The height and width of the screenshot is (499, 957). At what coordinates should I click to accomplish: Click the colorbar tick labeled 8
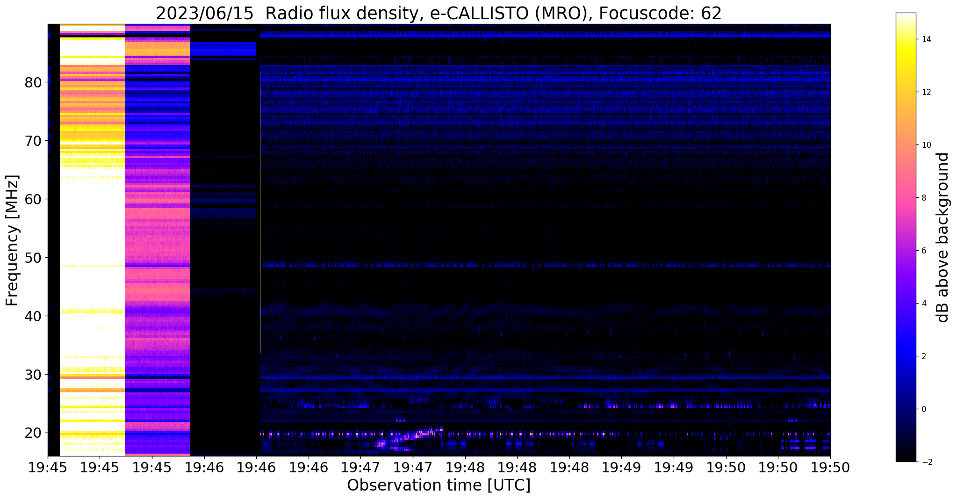tap(923, 198)
